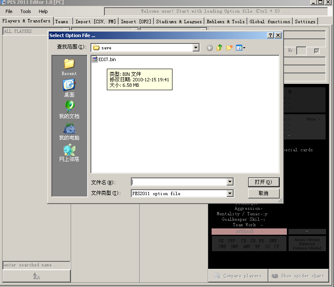Click the Open (打开) button
Viewport: 334px width, 287px height.
coord(263,182)
